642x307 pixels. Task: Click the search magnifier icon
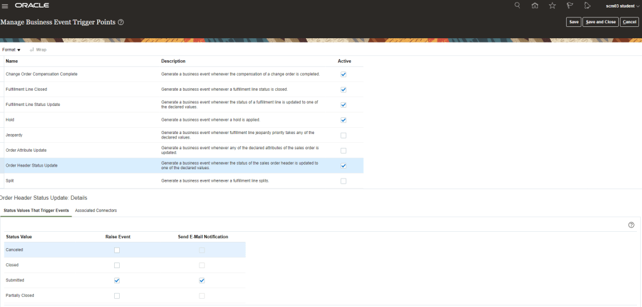pos(517,6)
